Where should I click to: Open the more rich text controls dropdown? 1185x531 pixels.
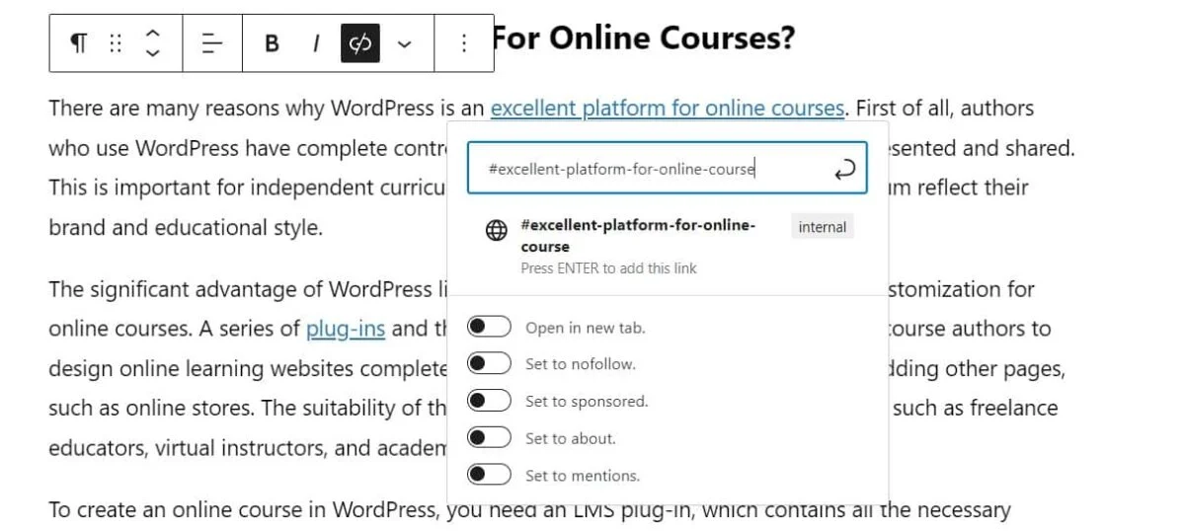pos(403,43)
